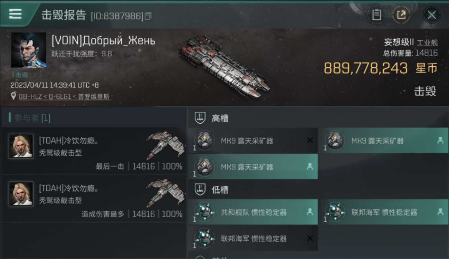Click the victim pilot portrait
This screenshot has width=449, height=259.
(28, 50)
